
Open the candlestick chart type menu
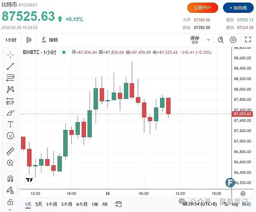[29, 40]
